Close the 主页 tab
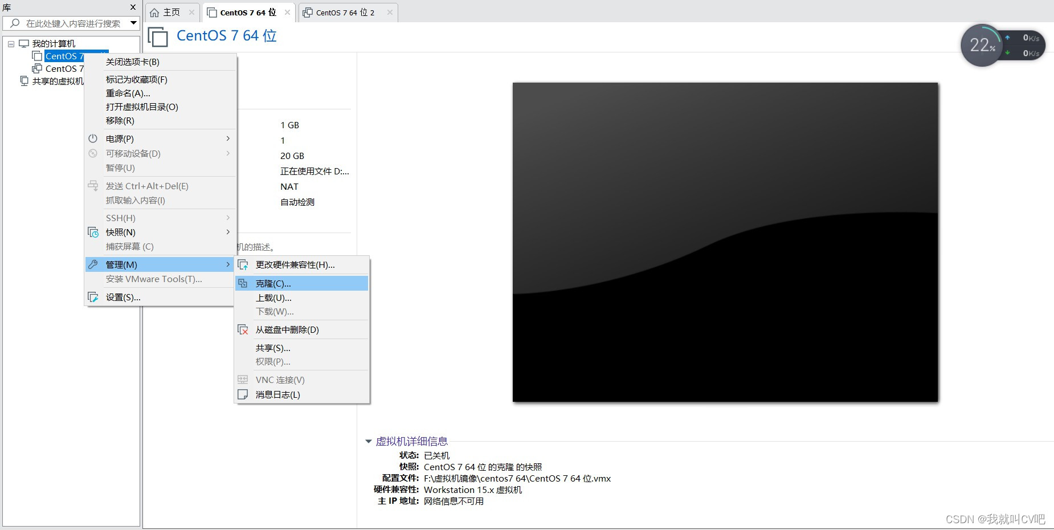The height and width of the screenshot is (530, 1054). pyautogui.click(x=191, y=13)
